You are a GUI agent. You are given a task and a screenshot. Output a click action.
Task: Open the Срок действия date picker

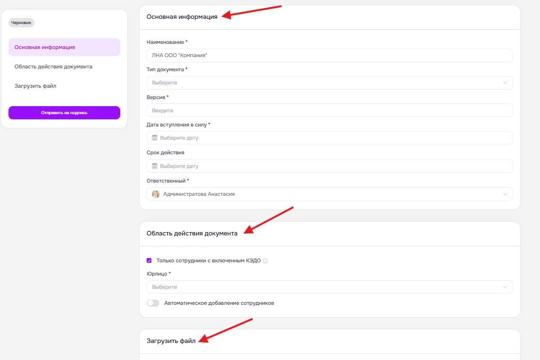point(330,166)
